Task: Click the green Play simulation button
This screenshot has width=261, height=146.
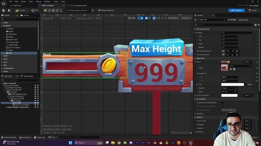Action: (x=45, y=10)
